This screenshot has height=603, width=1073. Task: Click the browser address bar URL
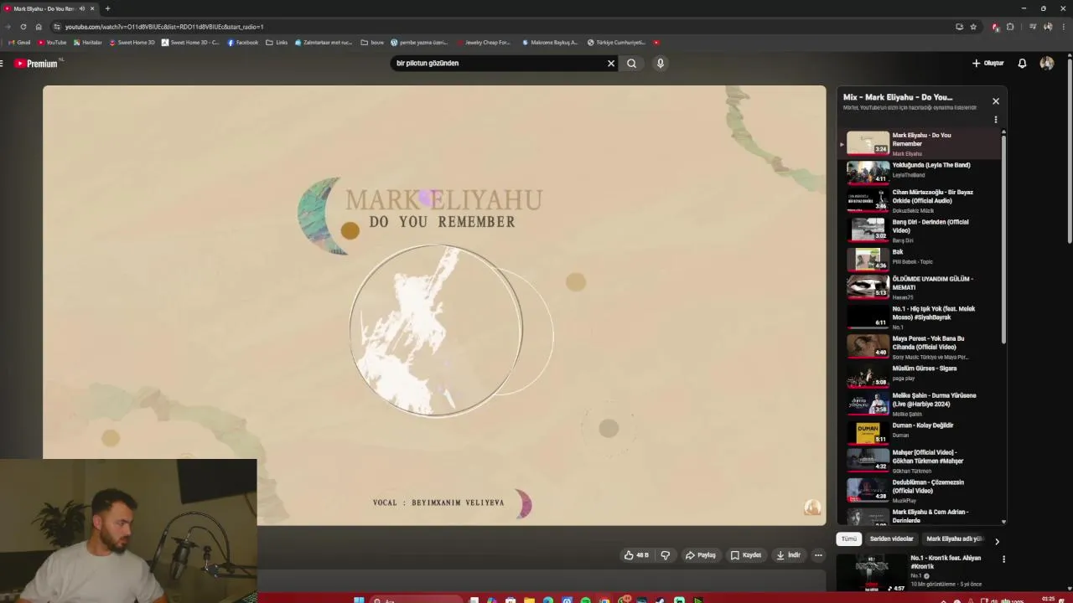coord(164,27)
